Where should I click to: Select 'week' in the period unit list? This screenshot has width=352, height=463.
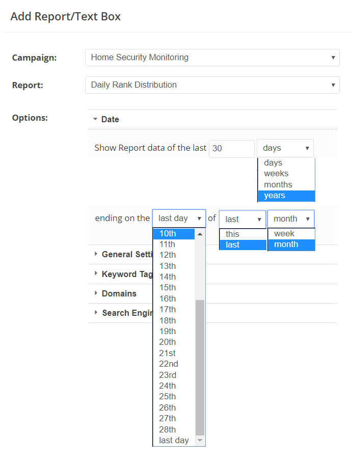(284, 234)
